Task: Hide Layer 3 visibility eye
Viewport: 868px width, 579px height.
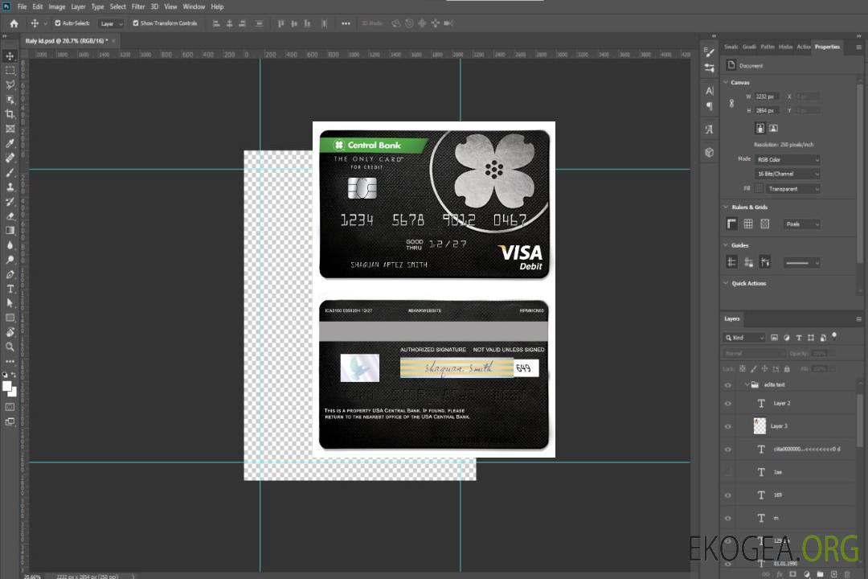Action: point(728,427)
